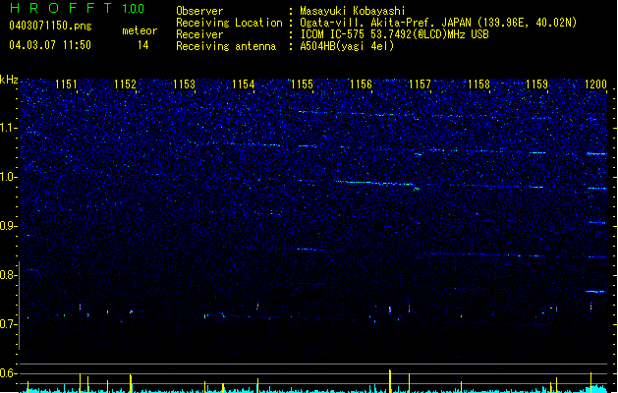Image resolution: width=618 pixels, height=393 pixels.
Task: Click the 1154 time marker
Action: click(244, 84)
